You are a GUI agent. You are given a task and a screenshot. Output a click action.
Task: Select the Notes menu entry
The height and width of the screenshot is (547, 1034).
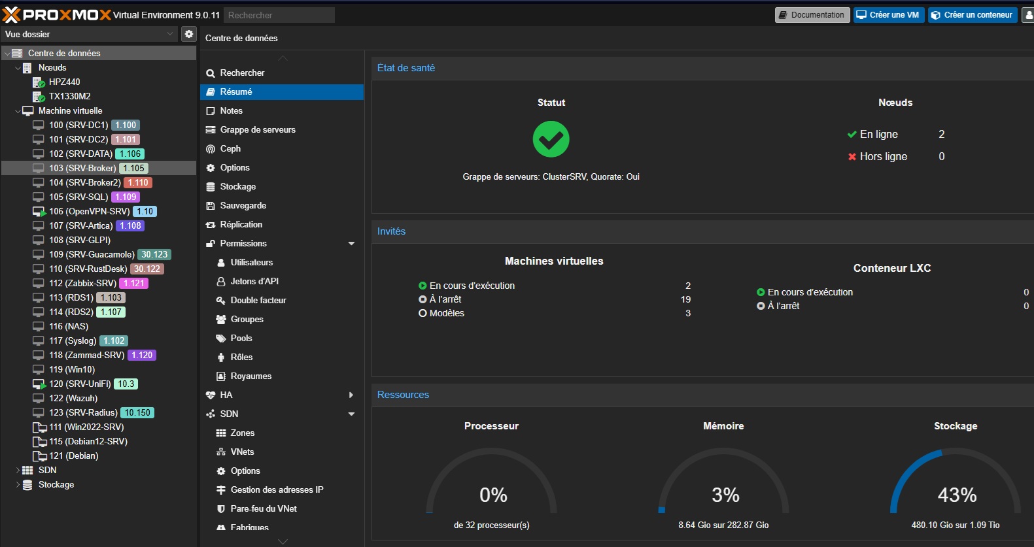click(232, 111)
